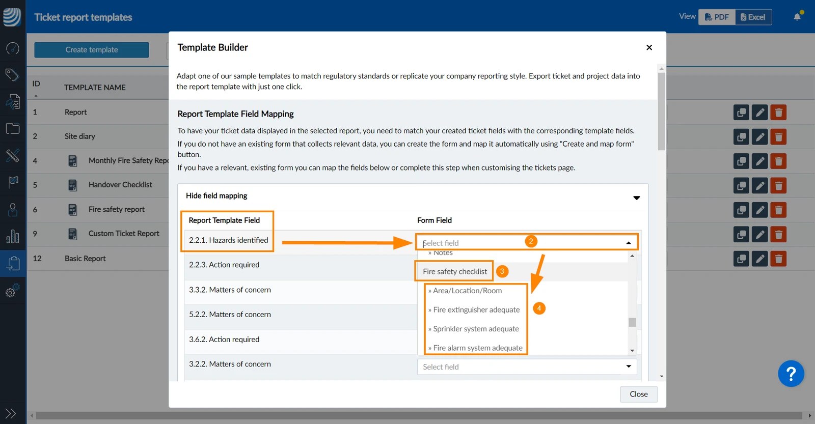
Task: Open the settings gear in the sidebar
Action: click(x=12, y=291)
